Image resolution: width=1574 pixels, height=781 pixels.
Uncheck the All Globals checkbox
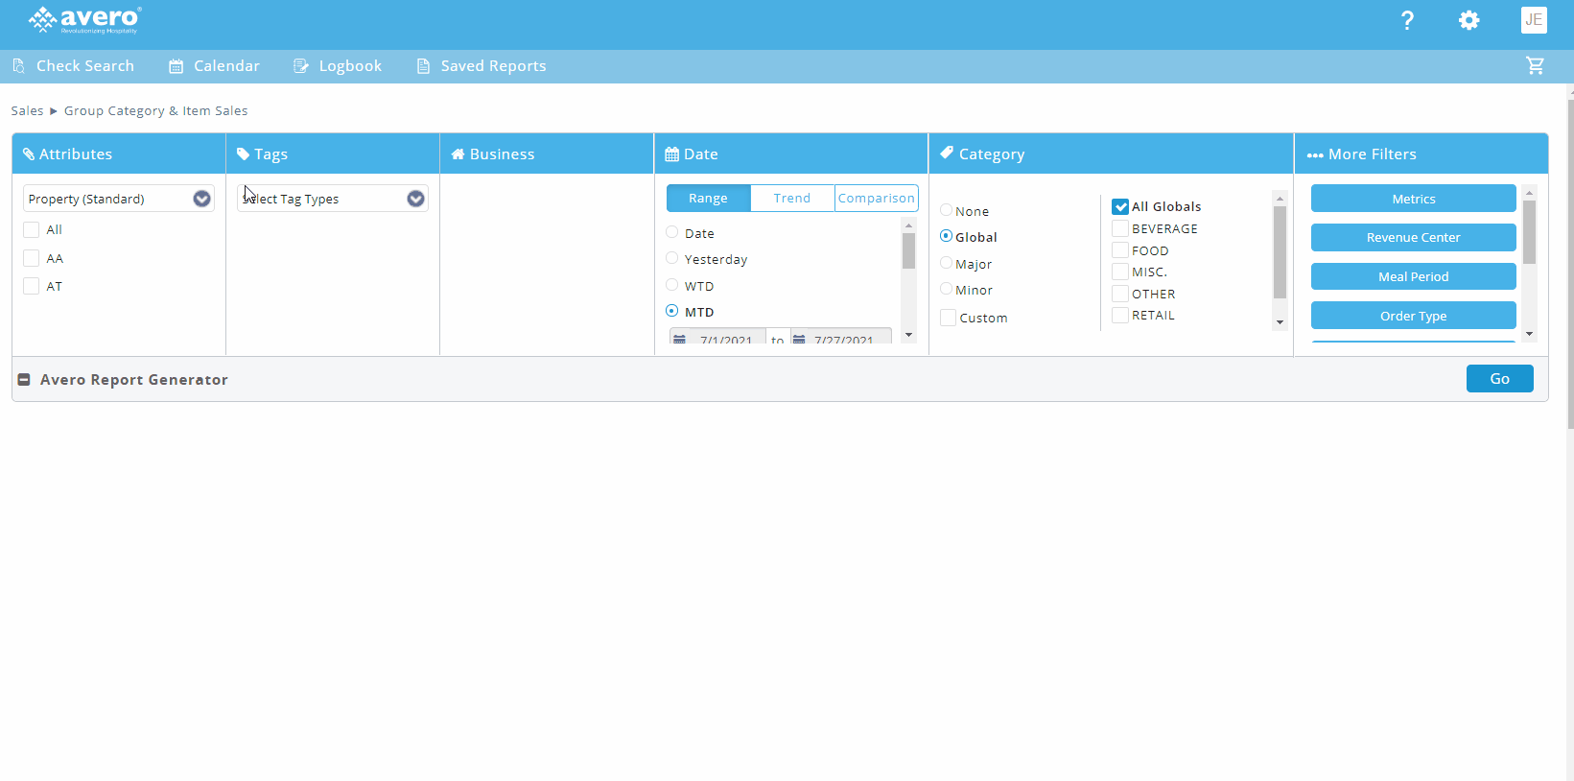click(x=1119, y=206)
